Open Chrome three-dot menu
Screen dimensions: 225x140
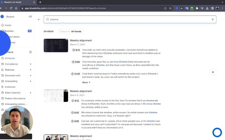point(222,8)
